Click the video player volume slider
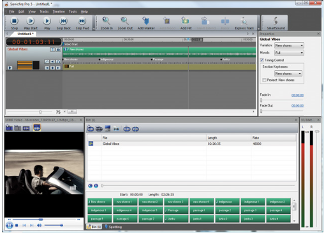 click(x=54, y=225)
